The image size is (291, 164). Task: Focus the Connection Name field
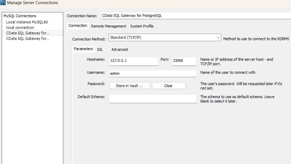tap(196, 16)
